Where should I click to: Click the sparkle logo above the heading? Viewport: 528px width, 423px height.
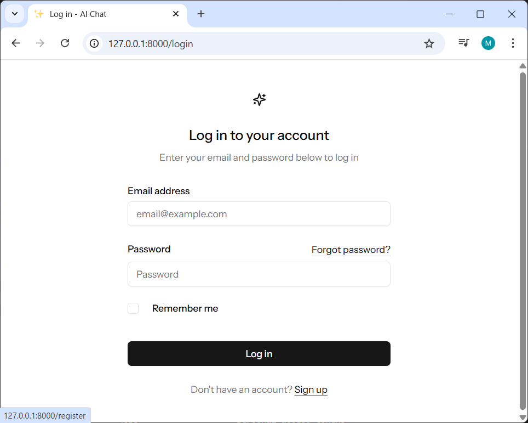[x=259, y=99]
